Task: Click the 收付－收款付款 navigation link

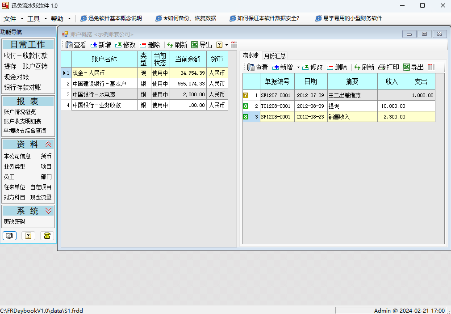Action: 26,56
